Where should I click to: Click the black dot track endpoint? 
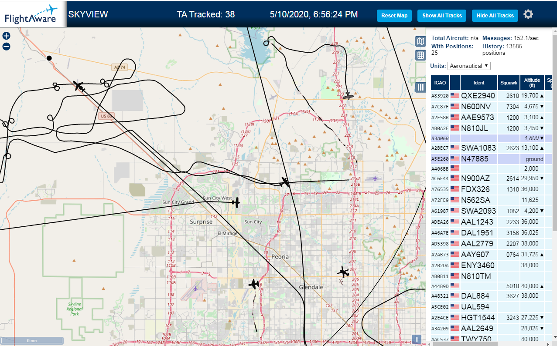point(49,58)
